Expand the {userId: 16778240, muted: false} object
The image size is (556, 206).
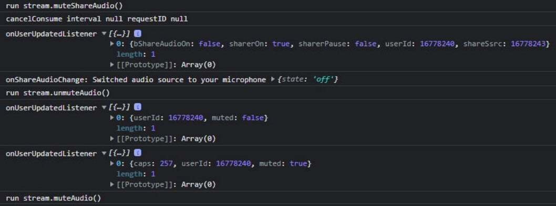click(x=112, y=117)
